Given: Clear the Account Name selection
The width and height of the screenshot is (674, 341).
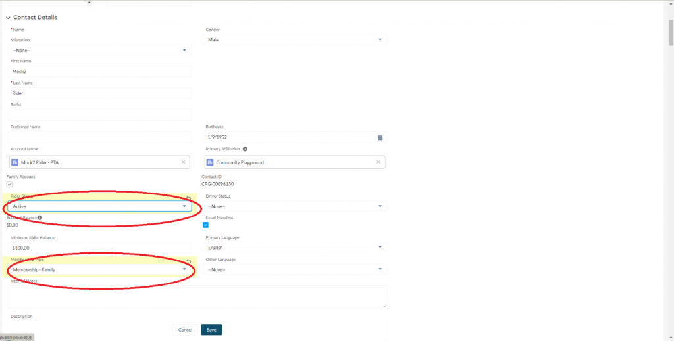Looking at the screenshot, I should click(183, 162).
